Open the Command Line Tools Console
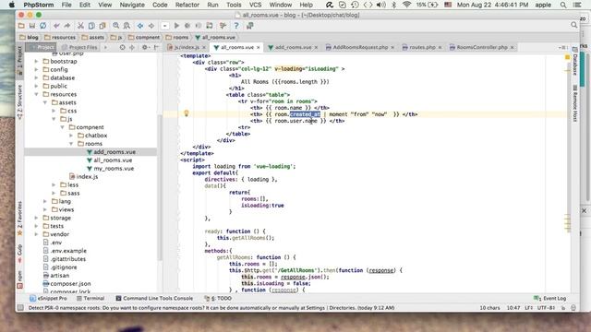 tap(154, 298)
